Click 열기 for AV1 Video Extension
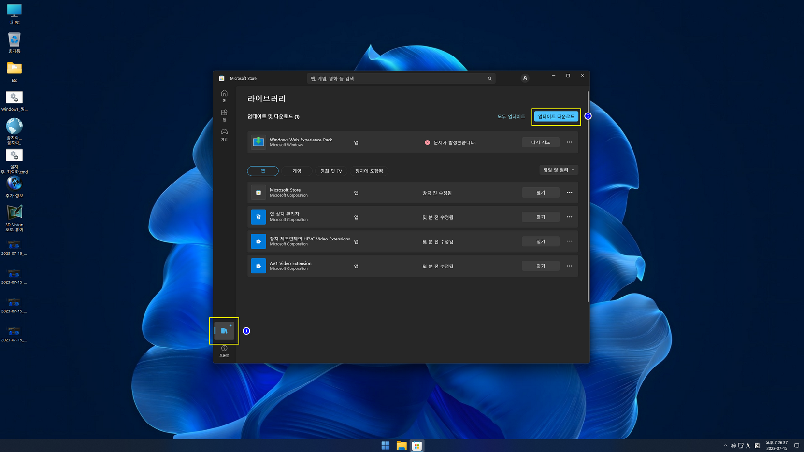 [x=541, y=266]
